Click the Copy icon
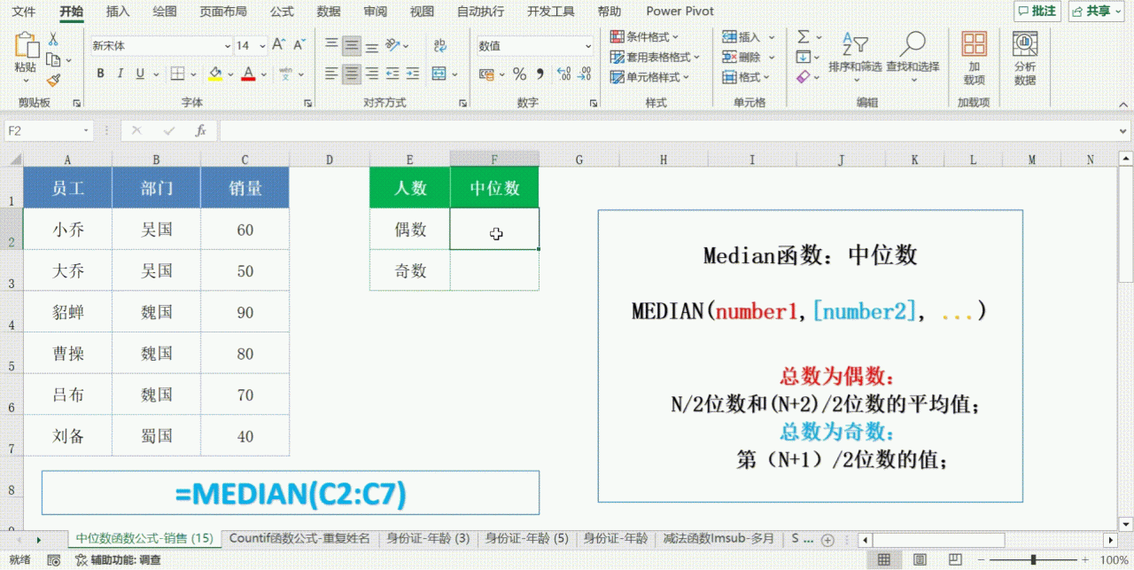 (x=53, y=60)
